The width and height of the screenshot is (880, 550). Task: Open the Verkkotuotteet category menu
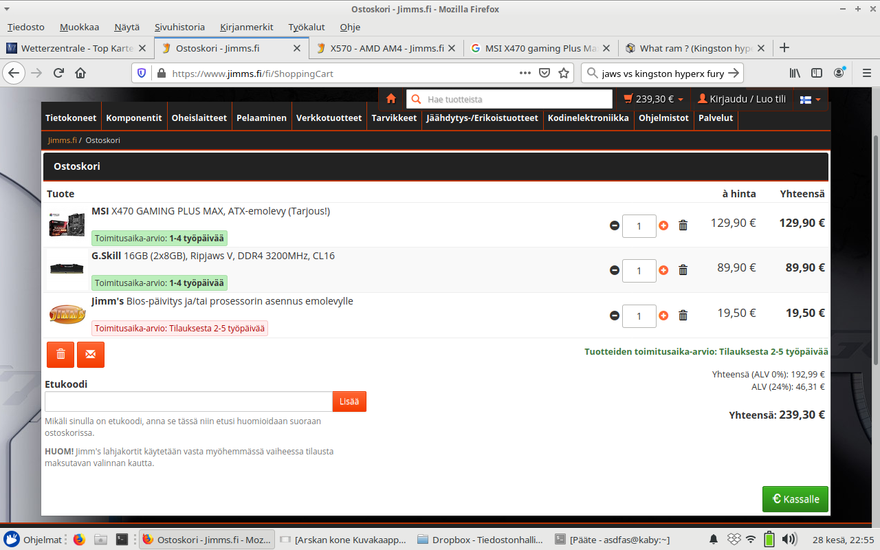[x=329, y=118]
